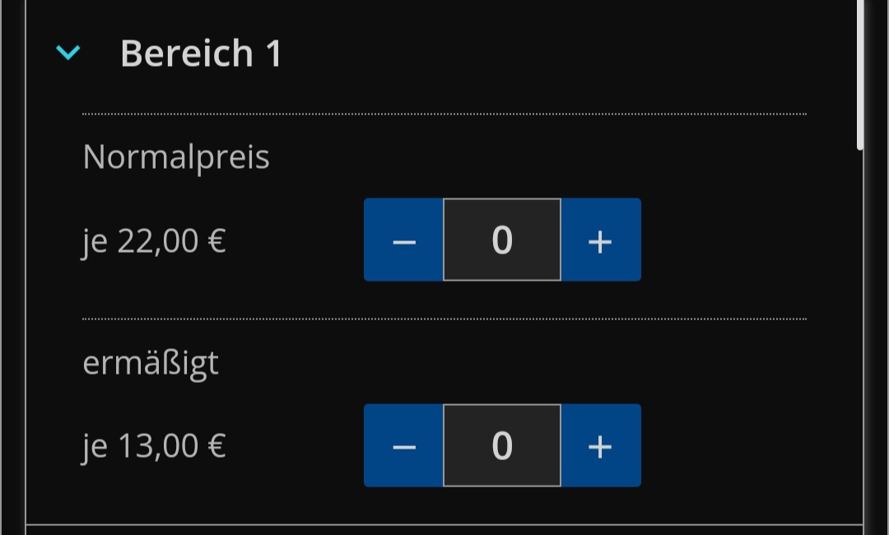Increase Normalpreis ticket quantity with plus
889x535 pixels.
click(600, 240)
